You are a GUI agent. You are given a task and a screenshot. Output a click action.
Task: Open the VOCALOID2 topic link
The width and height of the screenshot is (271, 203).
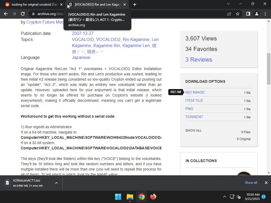(108, 40)
